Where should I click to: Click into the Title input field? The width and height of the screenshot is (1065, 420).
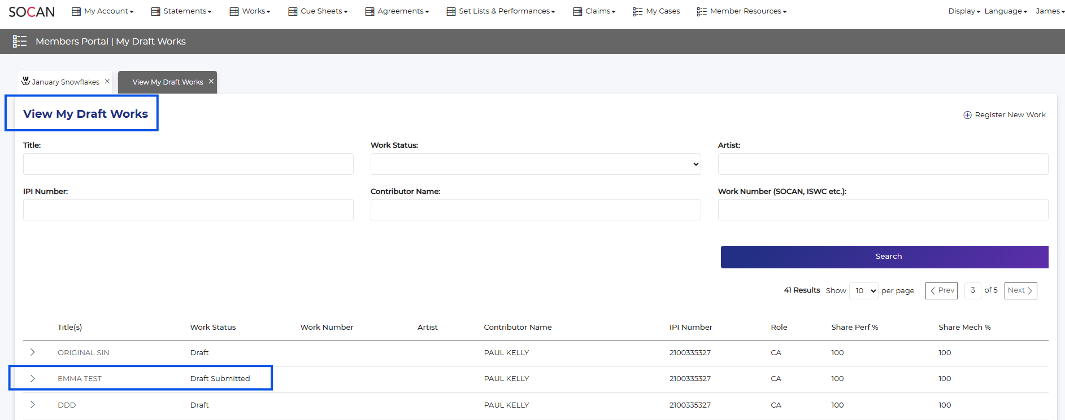click(188, 164)
